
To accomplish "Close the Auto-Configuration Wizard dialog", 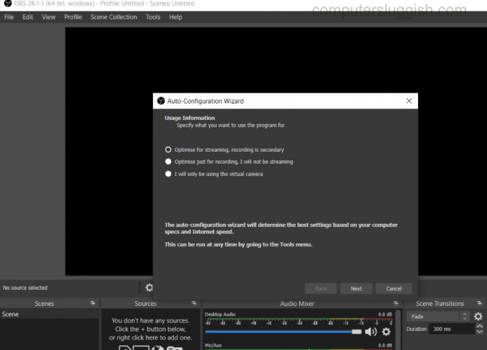I will [409, 101].
